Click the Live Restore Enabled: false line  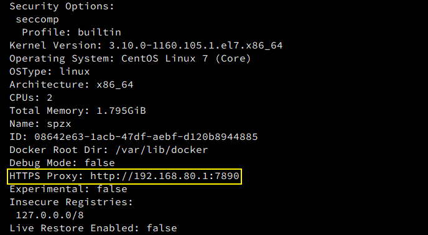(x=93, y=228)
